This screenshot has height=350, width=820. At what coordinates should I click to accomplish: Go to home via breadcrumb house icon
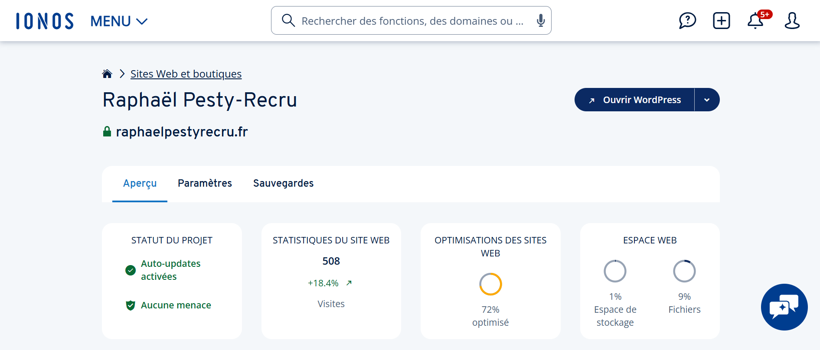107,74
